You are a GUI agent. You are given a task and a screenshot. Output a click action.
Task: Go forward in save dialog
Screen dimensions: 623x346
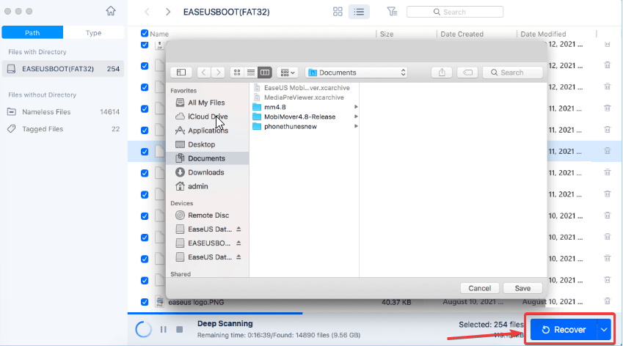[x=218, y=73]
